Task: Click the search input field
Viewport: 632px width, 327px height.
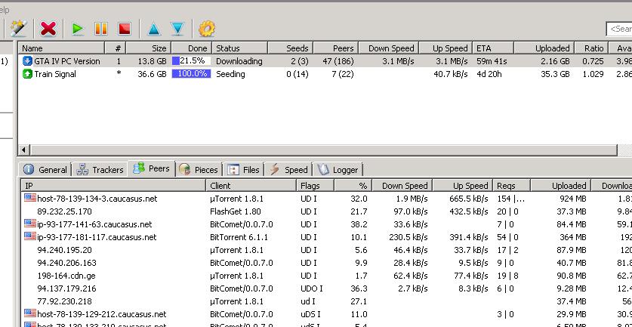Action: point(619,29)
